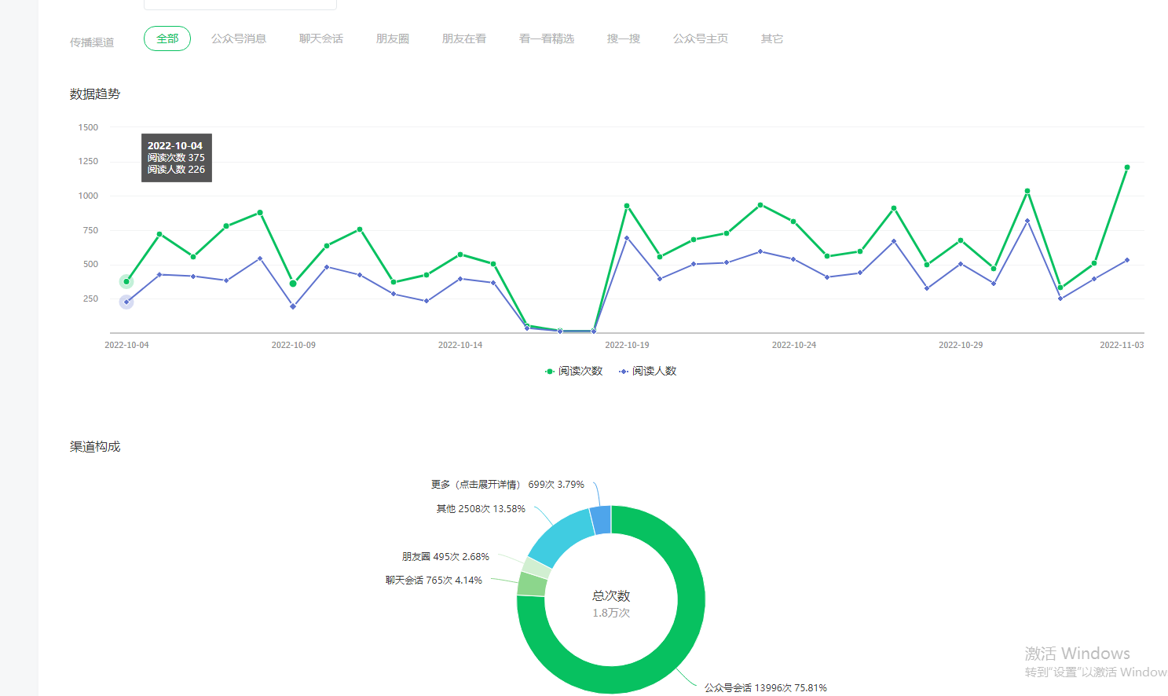Switch to the 聊天会话 channel tab
This screenshot has height=696, width=1168.
tap(321, 38)
